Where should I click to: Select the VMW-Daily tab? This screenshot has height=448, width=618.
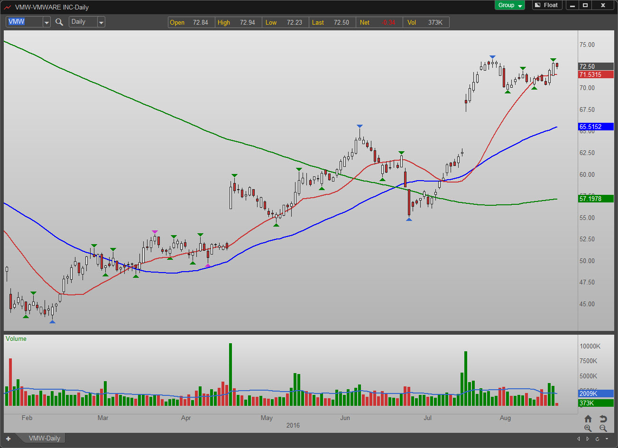click(x=44, y=438)
